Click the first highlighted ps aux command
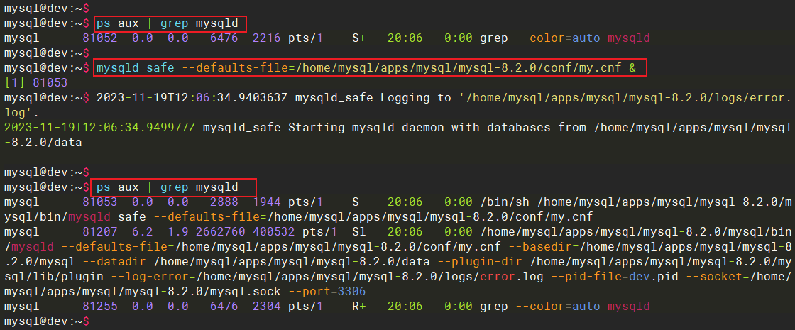This screenshot has height=330, width=795. [x=167, y=23]
